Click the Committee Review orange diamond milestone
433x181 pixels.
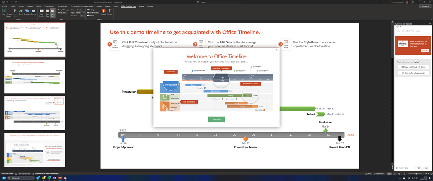245,139
